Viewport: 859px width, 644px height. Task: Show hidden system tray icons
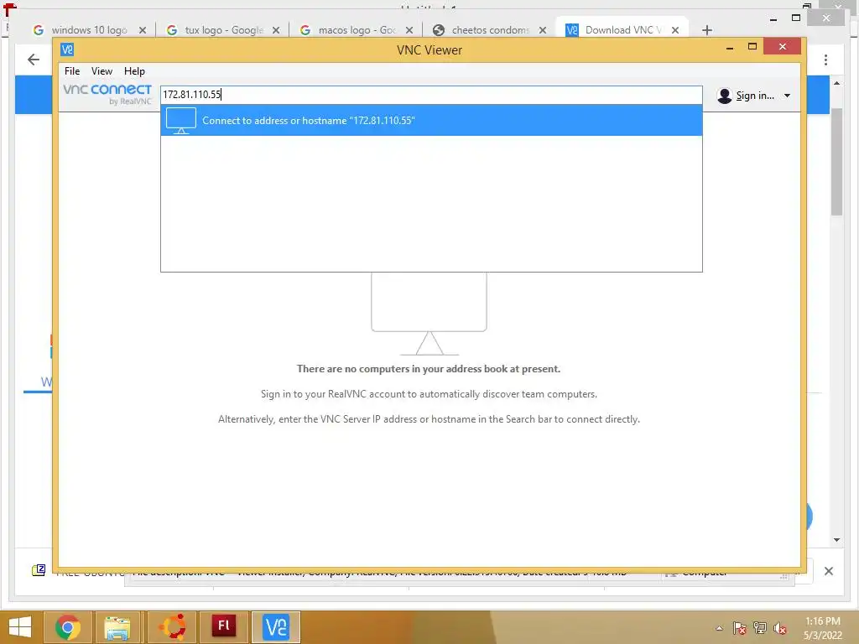pyautogui.click(x=719, y=629)
